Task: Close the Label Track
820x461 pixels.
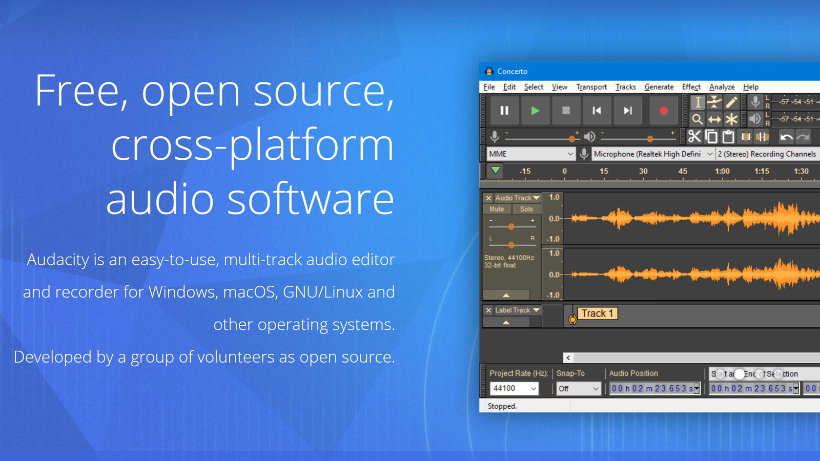Action: click(x=488, y=310)
